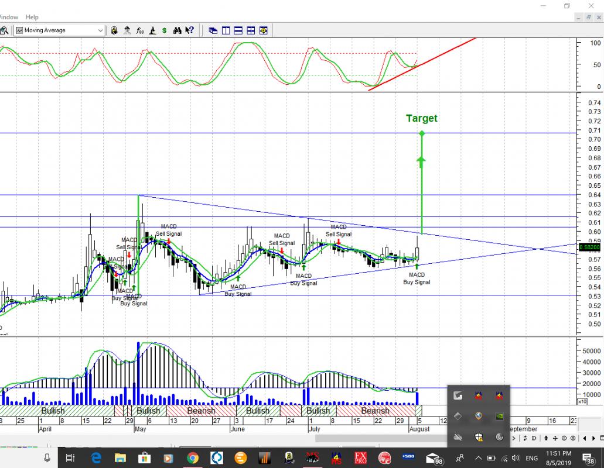Click the April month label on date axis

pyautogui.click(x=45, y=429)
